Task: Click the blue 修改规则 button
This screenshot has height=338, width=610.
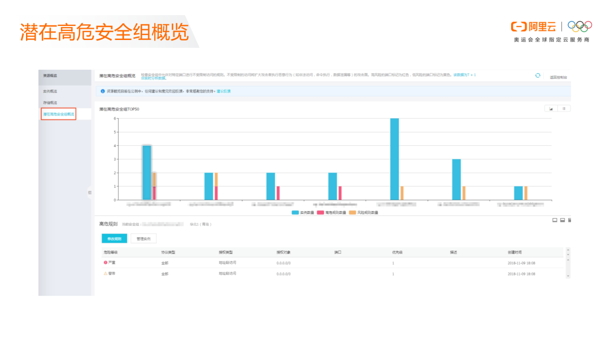Action: [x=114, y=239]
